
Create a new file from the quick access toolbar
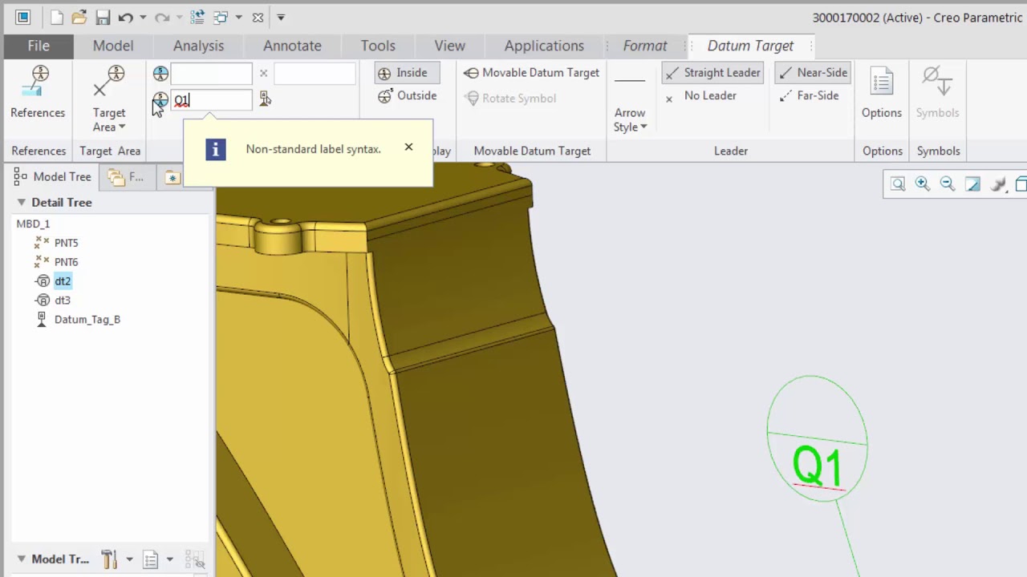55,17
